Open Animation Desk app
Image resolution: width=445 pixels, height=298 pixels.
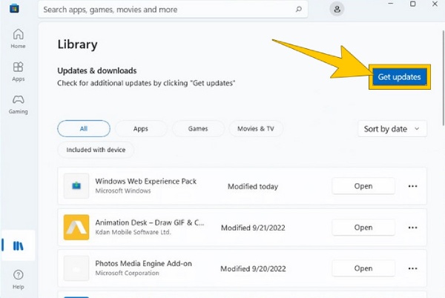(363, 228)
